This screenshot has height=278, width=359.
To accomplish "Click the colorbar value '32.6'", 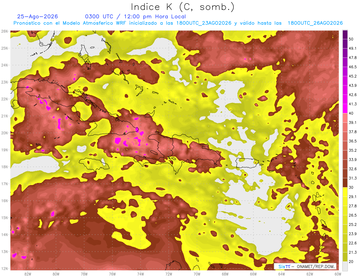I will (353, 169).
